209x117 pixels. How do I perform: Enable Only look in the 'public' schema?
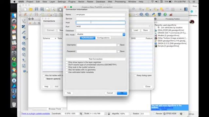67,67
